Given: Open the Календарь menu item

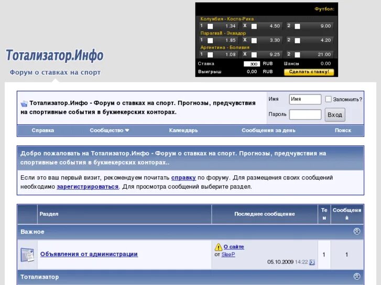Looking at the screenshot, I should (x=183, y=131).
